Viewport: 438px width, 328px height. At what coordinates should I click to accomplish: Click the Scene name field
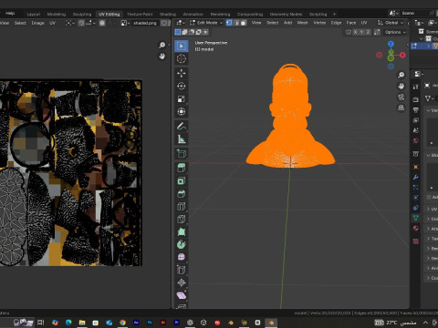pyautogui.click(x=413, y=13)
